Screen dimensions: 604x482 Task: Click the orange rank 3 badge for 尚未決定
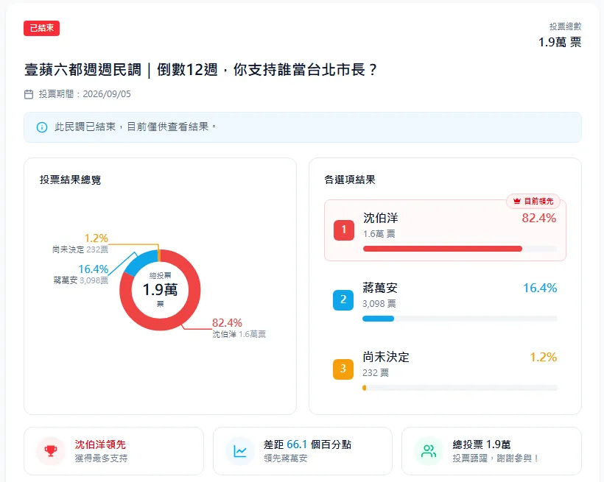click(343, 369)
